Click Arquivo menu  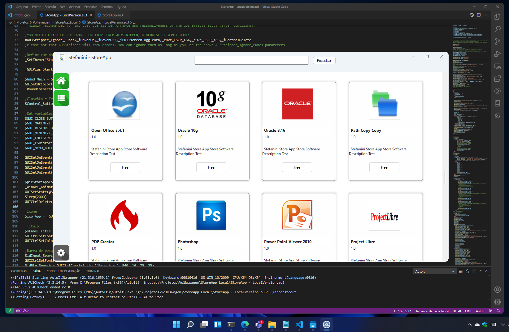click(x=22, y=7)
